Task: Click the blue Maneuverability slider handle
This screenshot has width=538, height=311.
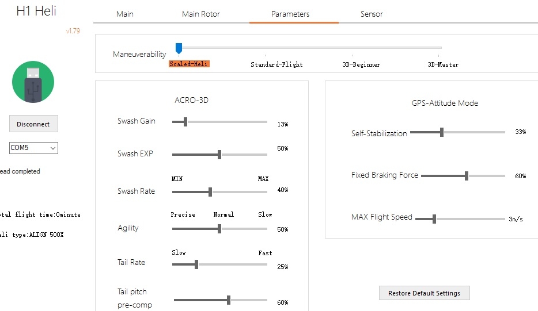Action: point(179,48)
